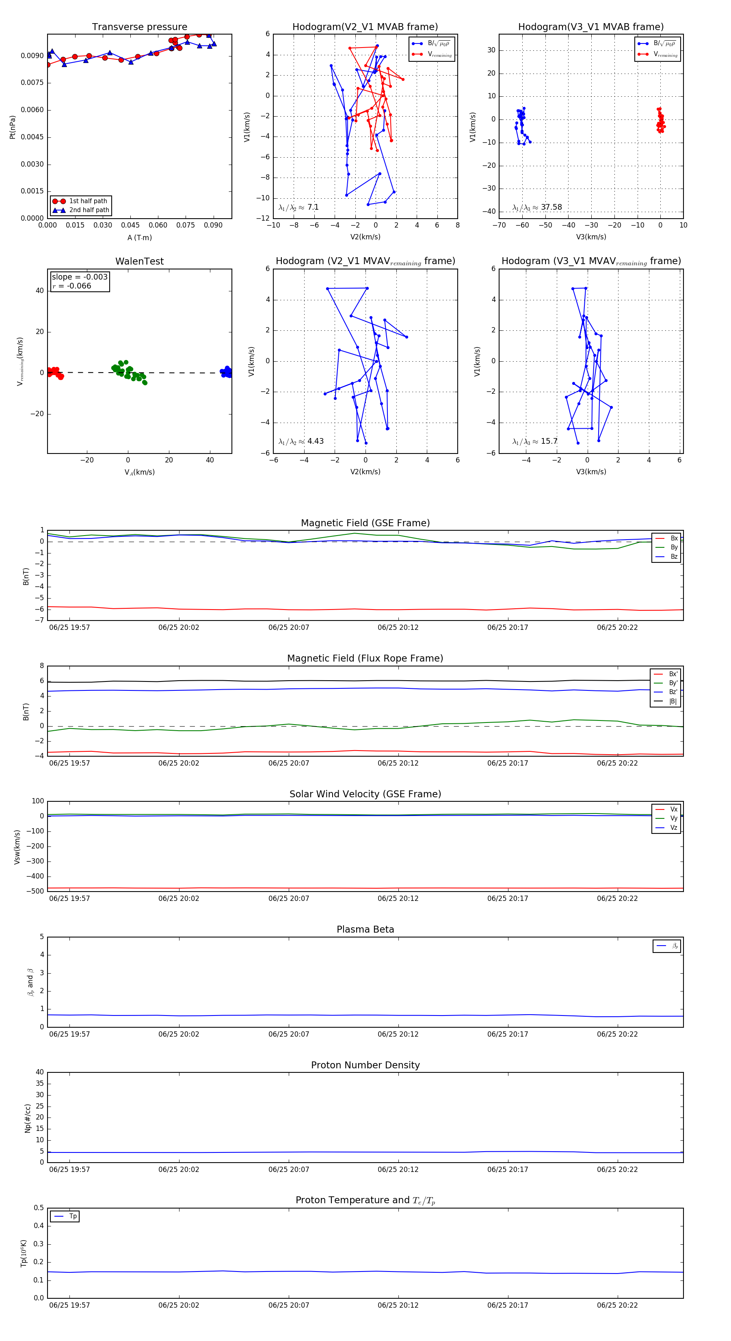Image resolution: width=731 pixels, height=1341 pixels.
Task: Click the 'Proton Number Density' title
Action: (365, 1065)
